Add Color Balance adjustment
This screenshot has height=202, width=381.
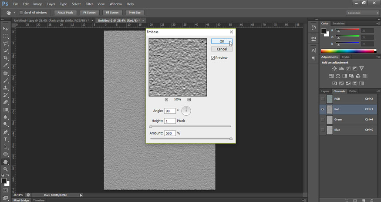338,76
